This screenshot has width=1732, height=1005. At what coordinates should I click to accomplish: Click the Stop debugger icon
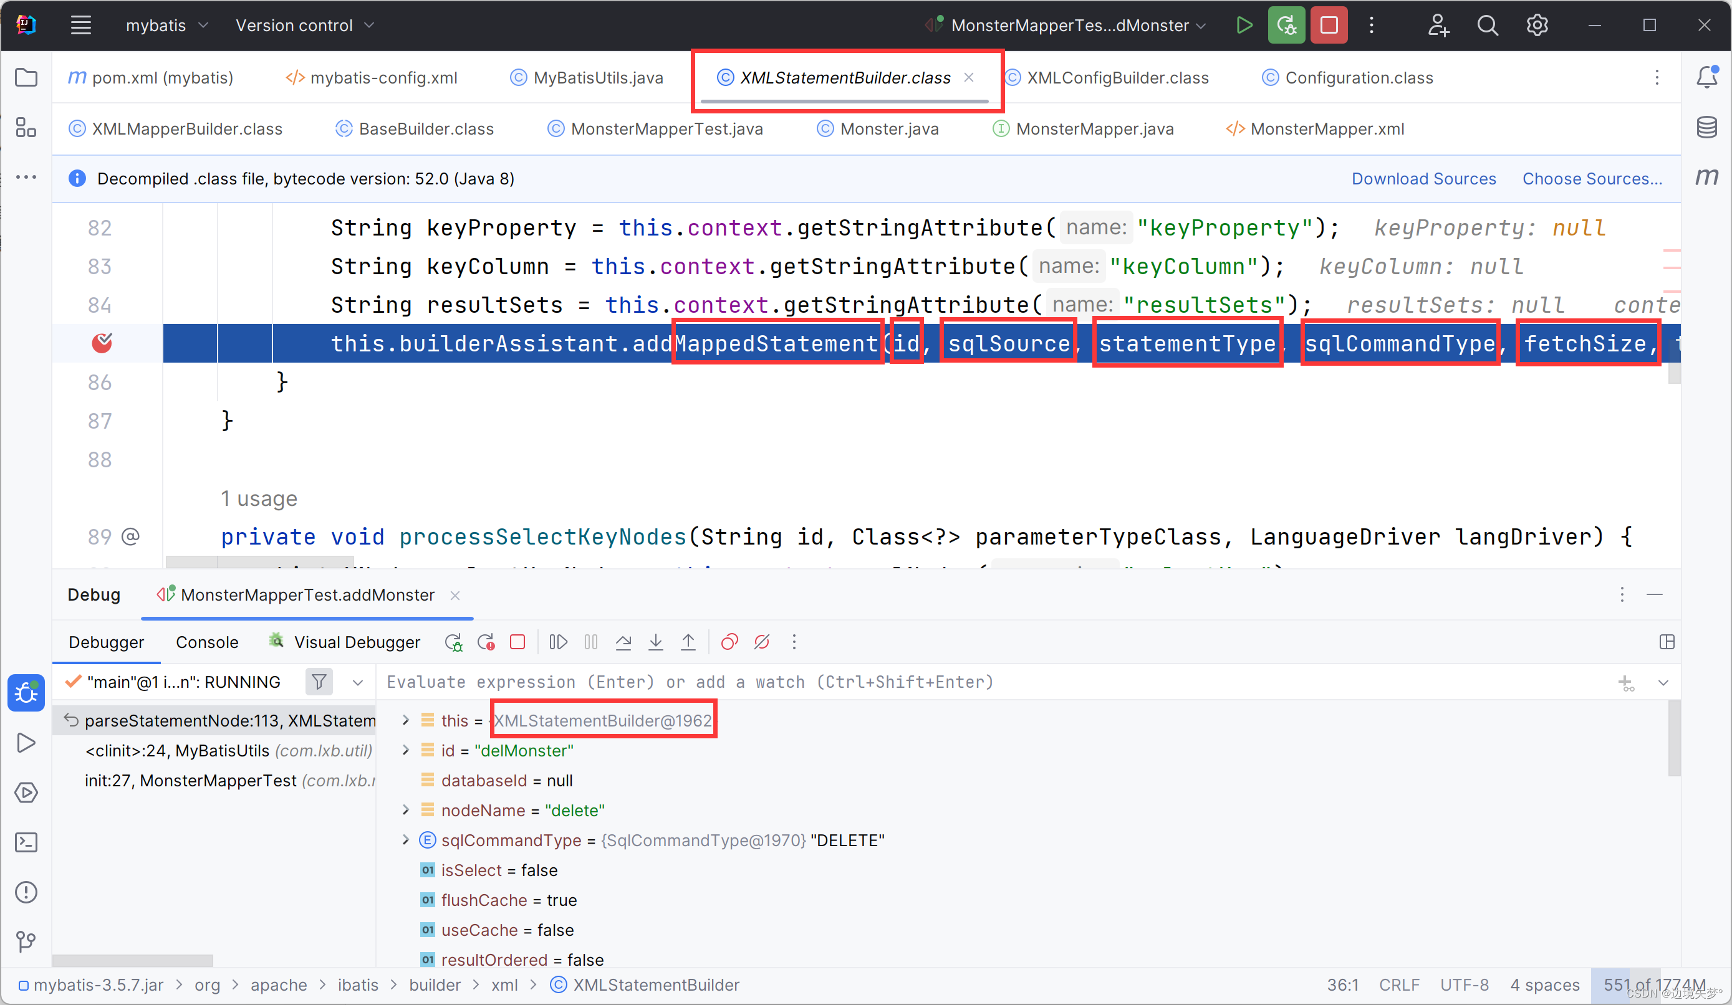click(x=518, y=644)
